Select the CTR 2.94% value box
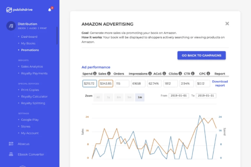This screenshot has height=167, width=251. click(x=186, y=84)
